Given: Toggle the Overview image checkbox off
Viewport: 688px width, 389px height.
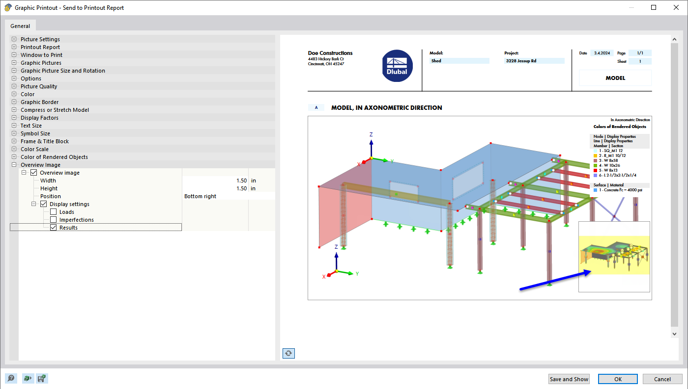Looking at the screenshot, I should tap(33, 172).
